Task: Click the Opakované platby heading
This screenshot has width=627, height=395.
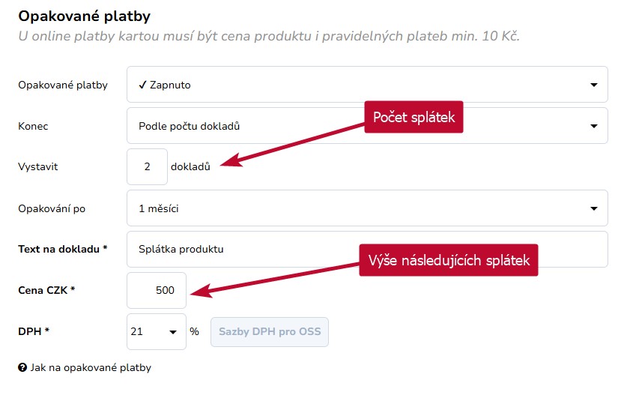Action: point(85,16)
